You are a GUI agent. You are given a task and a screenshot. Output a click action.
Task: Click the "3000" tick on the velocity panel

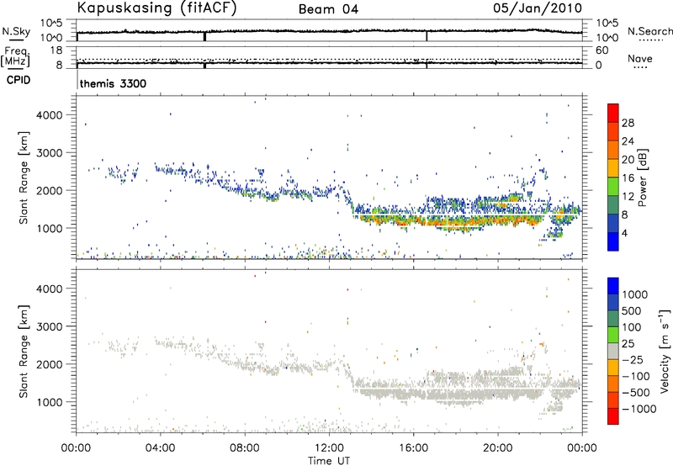pyautogui.click(x=49, y=326)
